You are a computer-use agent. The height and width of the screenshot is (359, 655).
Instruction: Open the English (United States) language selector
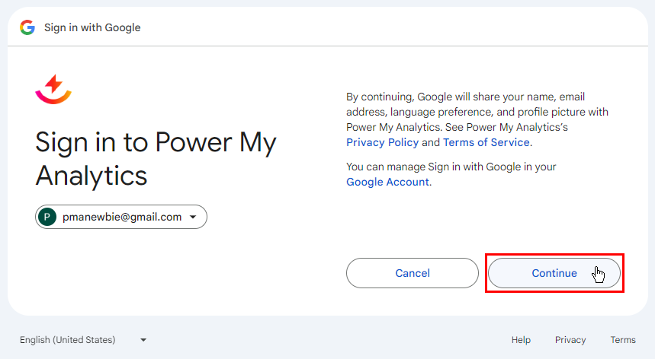(x=68, y=340)
